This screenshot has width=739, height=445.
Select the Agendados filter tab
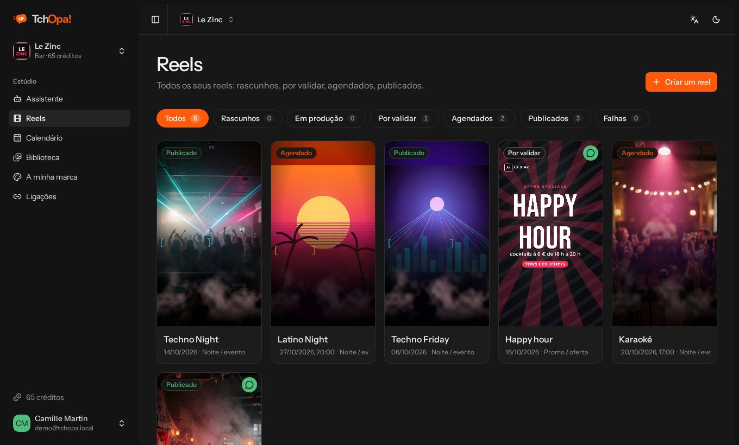pyautogui.click(x=479, y=118)
